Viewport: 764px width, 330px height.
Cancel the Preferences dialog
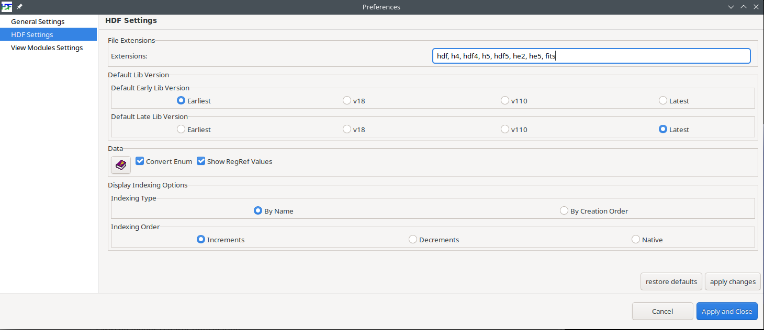[662, 311]
